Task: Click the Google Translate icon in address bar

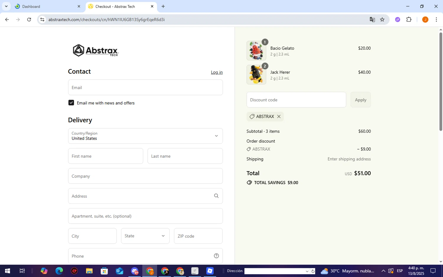Action: pos(372,19)
